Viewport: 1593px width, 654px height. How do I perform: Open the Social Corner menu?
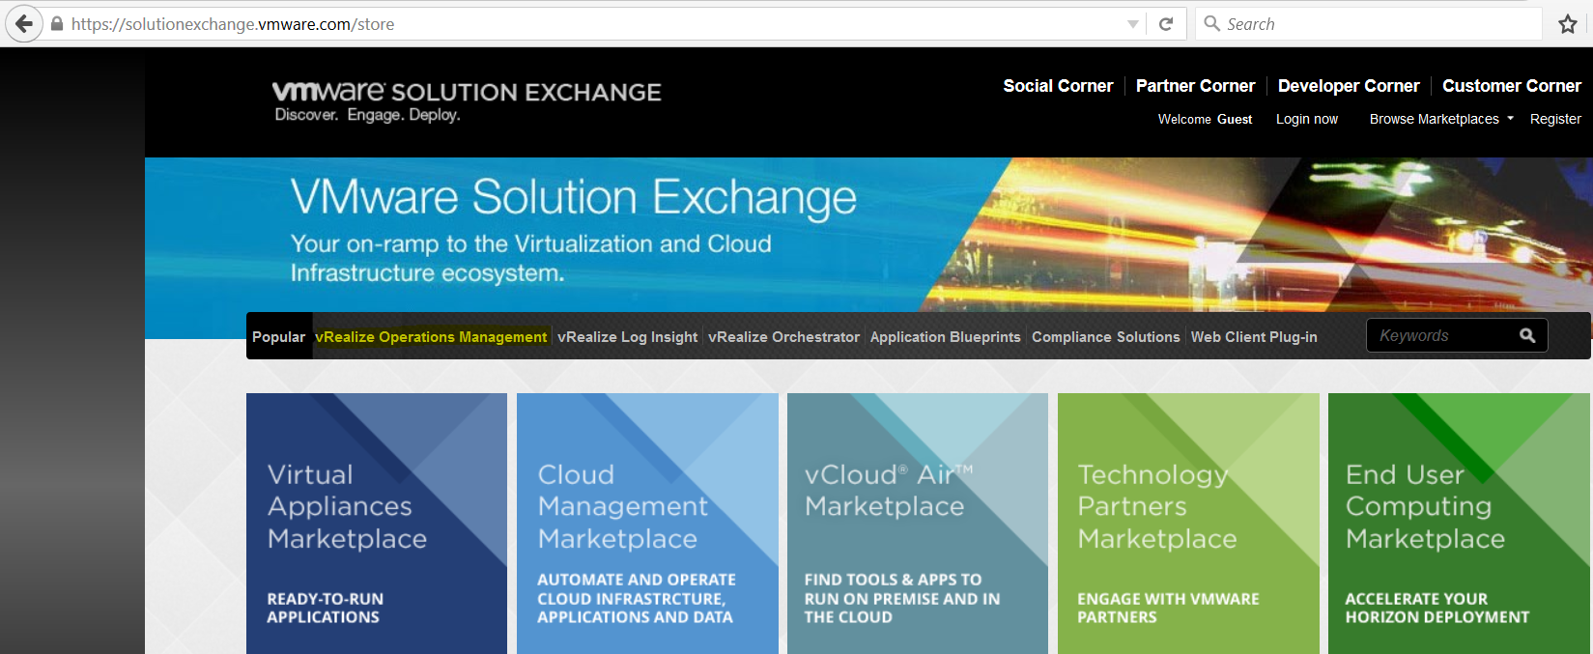pos(1058,86)
